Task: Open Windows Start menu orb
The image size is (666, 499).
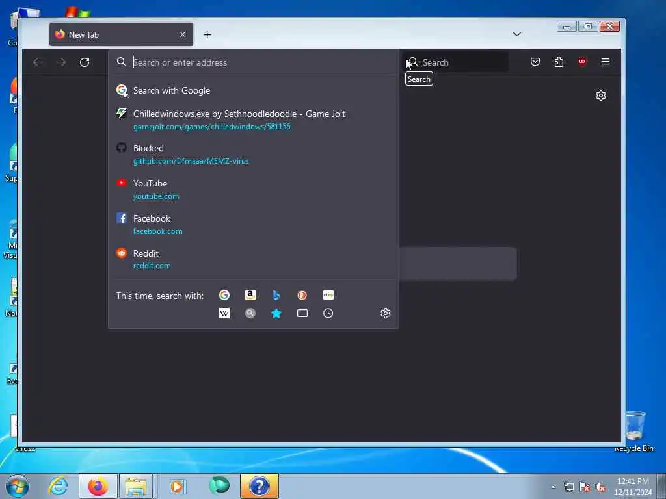Action: [18, 486]
